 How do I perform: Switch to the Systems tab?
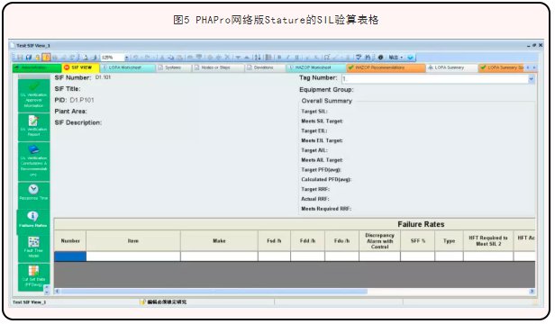point(173,67)
